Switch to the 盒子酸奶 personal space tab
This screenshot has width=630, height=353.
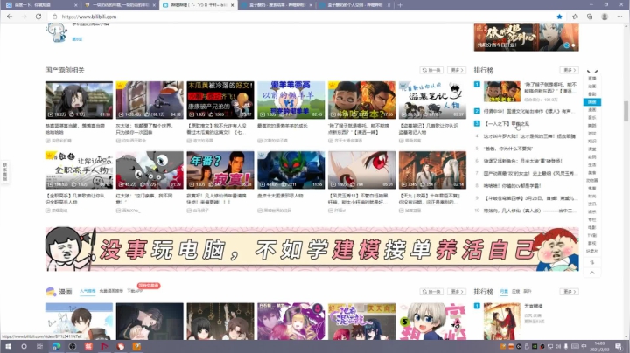point(354,5)
